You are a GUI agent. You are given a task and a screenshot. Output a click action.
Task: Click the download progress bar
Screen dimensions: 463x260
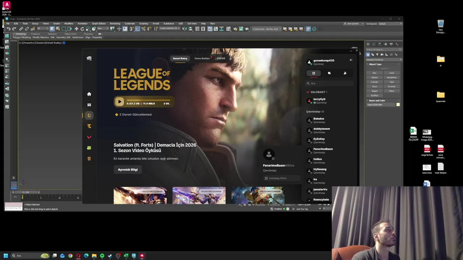tap(148, 100)
